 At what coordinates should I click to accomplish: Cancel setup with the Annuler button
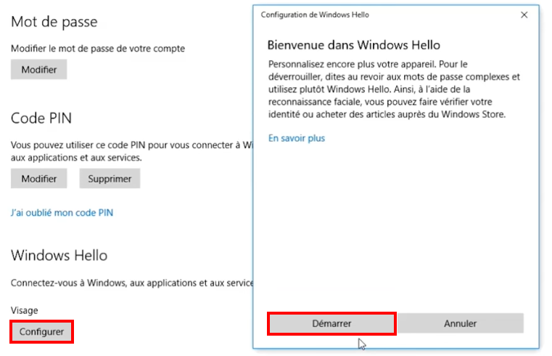(x=461, y=323)
